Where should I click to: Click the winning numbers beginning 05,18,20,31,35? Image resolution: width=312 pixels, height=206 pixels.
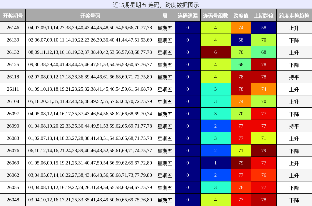pyautogui.click(x=90, y=101)
